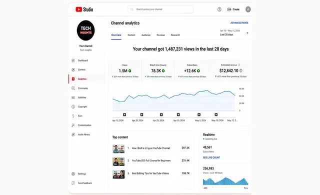Click the Earn dollar icon
The height and width of the screenshot is (195, 320).
73,116
